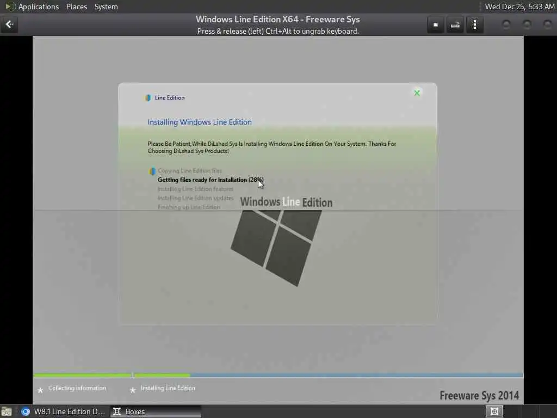Click 'Finishing up Line Edition' step

[189, 207]
